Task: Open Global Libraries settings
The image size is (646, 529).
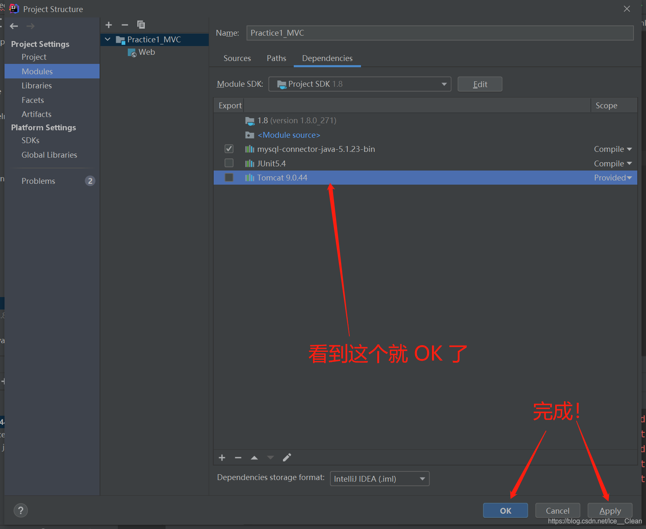Action: click(x=49, y=155)
